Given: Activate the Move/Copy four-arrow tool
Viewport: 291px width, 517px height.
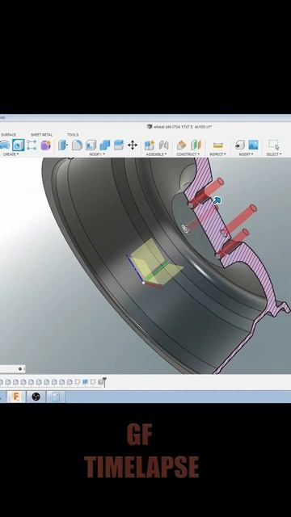Looking at the screenshot, I should click(x=133, y=145).
